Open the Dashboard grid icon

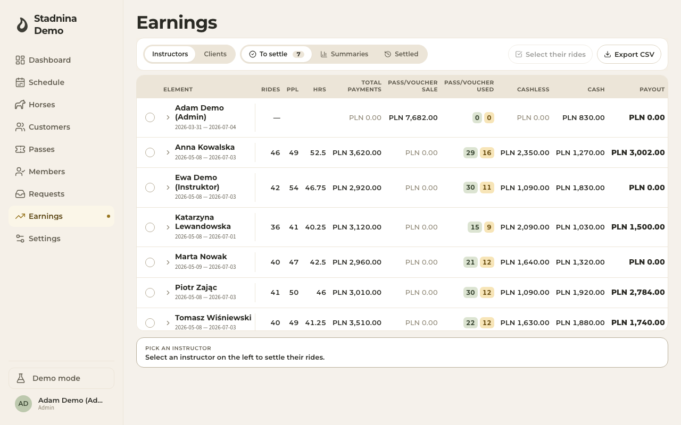pyautogui.click(x=20, y=60)
